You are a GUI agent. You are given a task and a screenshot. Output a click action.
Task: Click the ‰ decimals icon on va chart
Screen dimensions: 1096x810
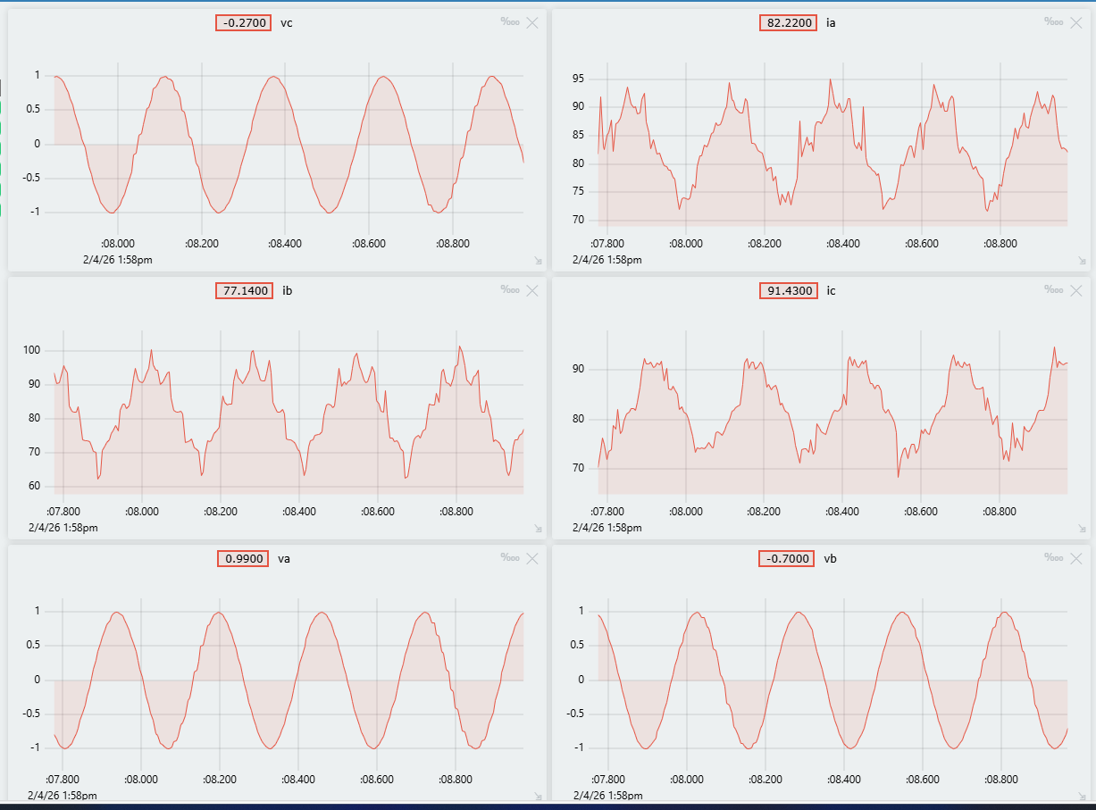tap(509, 558)
